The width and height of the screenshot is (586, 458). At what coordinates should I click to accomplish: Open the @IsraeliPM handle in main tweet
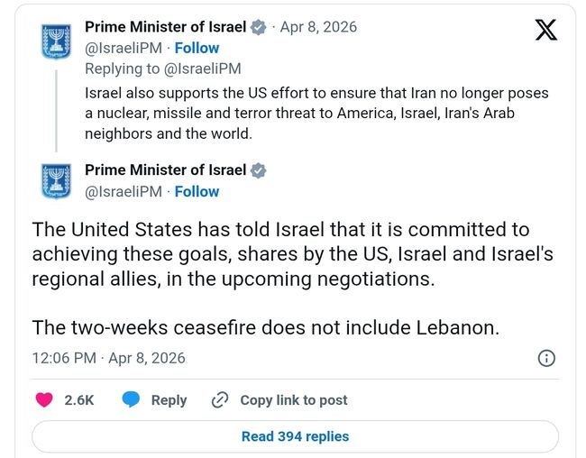click(x=124, y=191)
